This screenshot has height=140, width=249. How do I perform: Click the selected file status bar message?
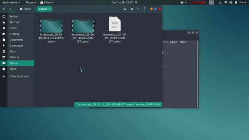118,105
